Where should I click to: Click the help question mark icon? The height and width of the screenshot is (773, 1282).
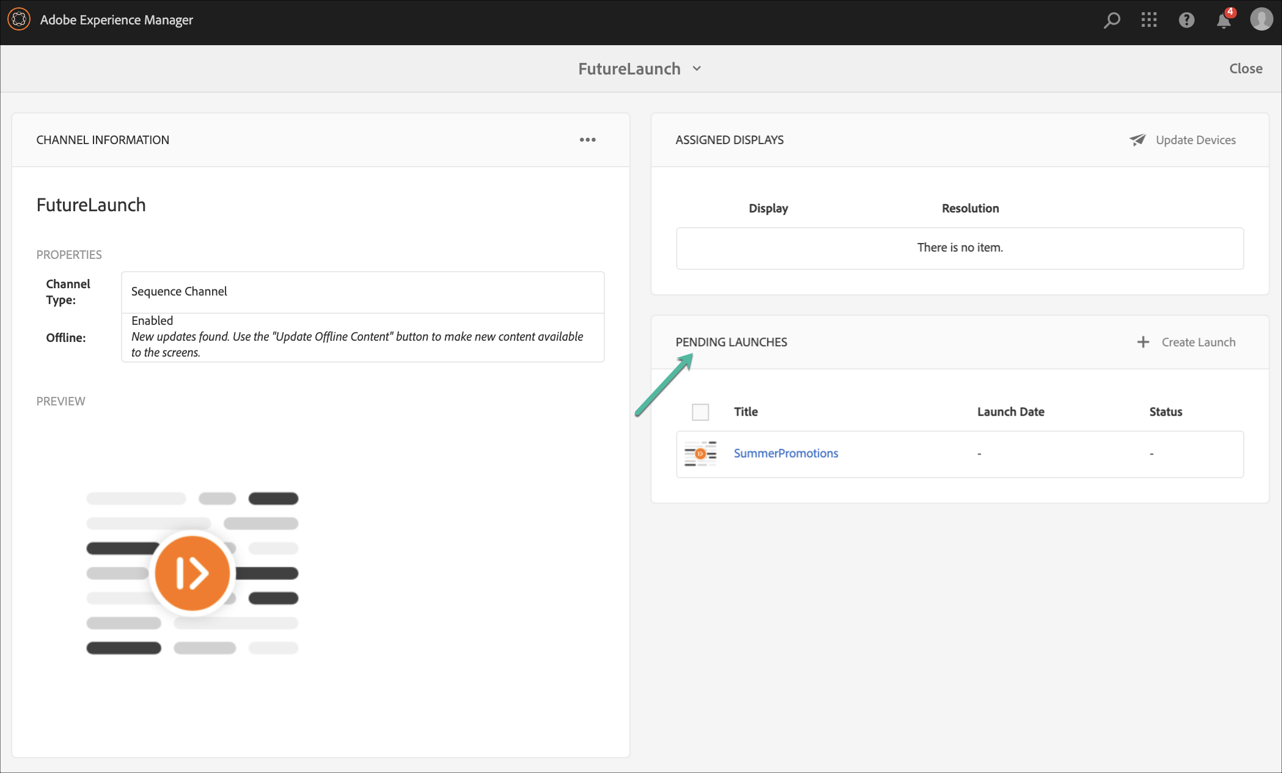click(1186, 20)
